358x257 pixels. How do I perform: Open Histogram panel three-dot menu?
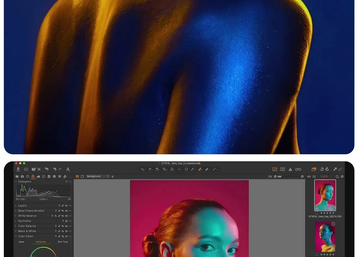pyautogui.click(x=70, y=182)
